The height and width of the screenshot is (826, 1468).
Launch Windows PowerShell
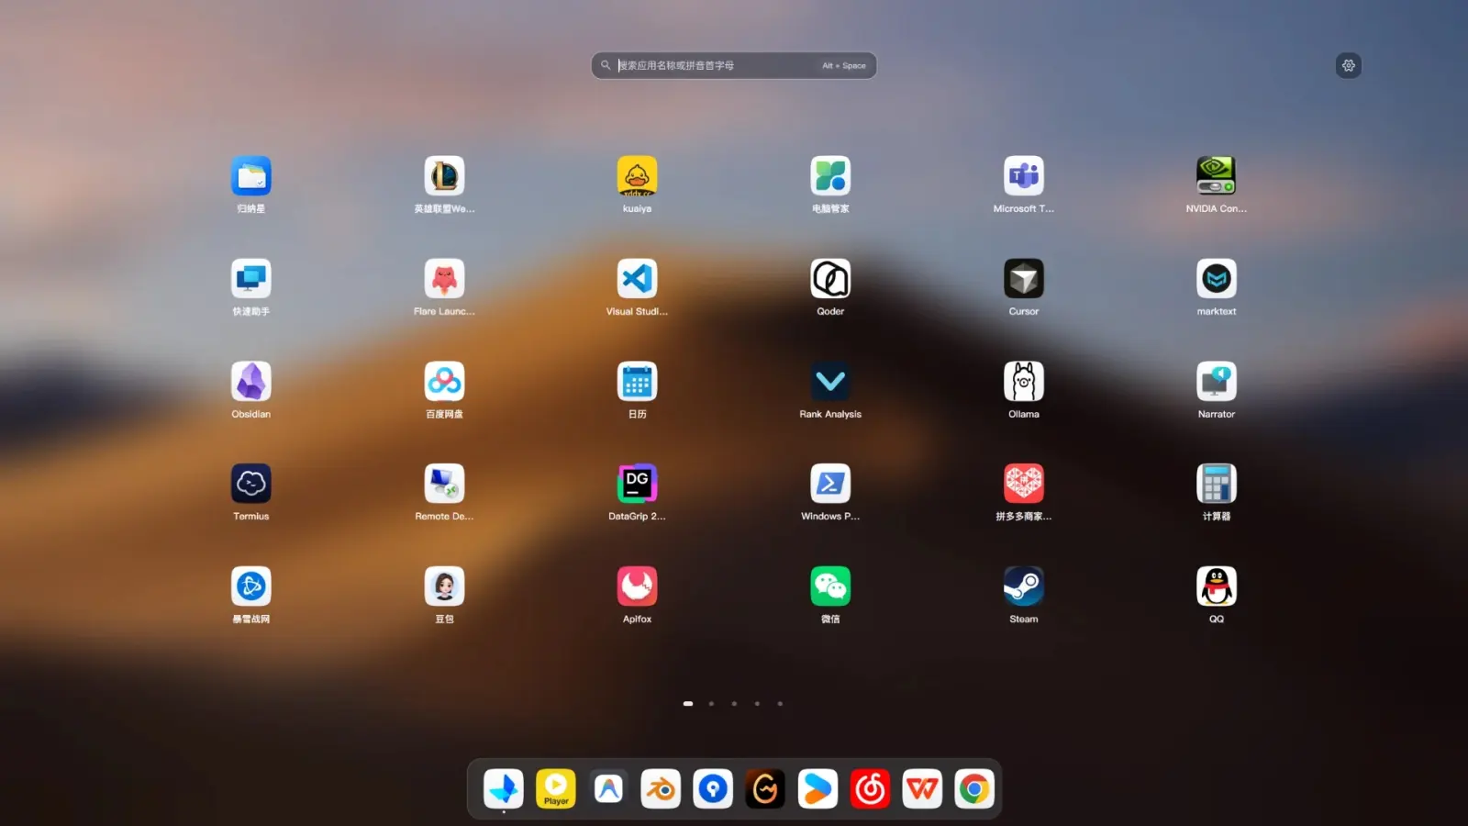pos(830,484)
